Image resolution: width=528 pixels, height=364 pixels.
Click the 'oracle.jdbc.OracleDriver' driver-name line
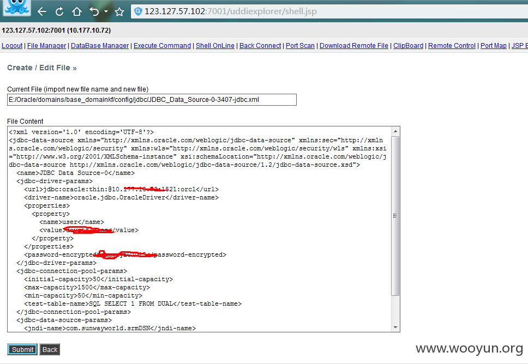[122, 197]
